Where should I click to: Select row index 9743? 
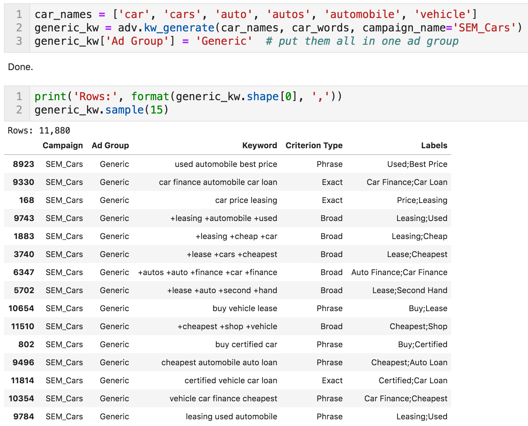[24, 218]
